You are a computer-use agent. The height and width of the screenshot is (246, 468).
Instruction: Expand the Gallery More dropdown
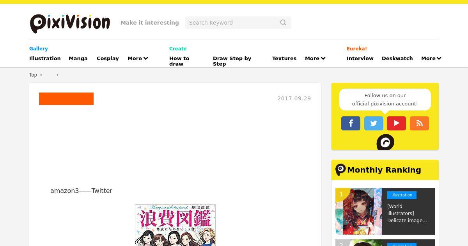click(x=138, y=58)
